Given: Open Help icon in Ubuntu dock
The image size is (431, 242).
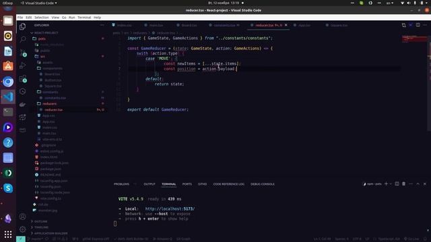Looking at the screenshot, I should pyautogui.click(x=8, y=143).
